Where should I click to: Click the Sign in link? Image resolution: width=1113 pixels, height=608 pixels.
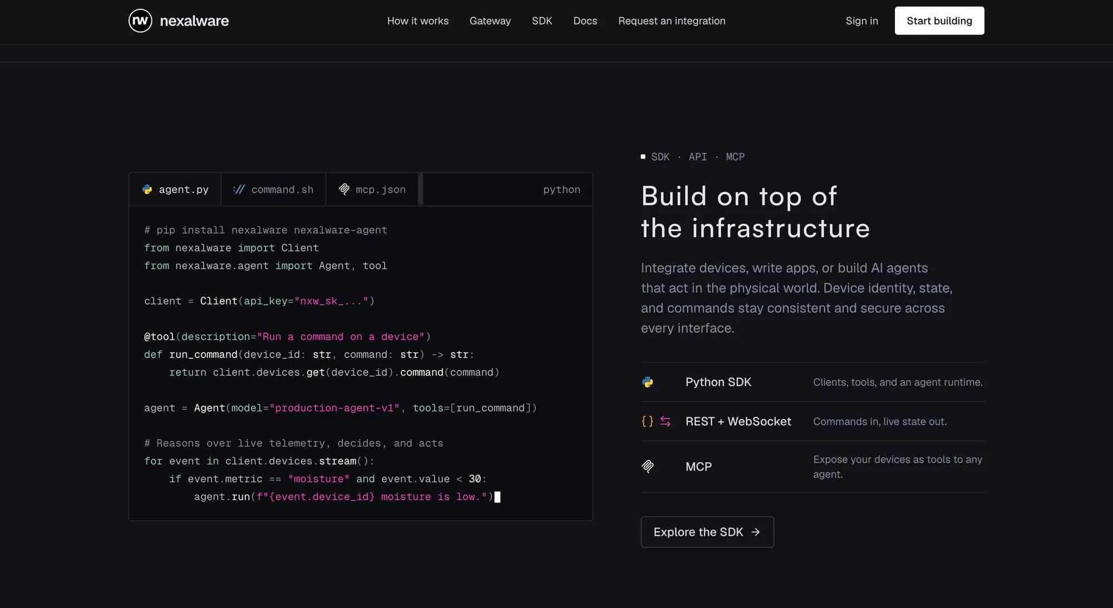[862, 21]
